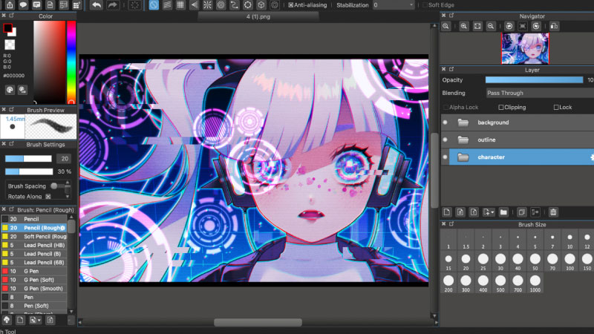Hide the background layer folder
The width and height of the screenshot is (594, 334).
tap(446, 122)
